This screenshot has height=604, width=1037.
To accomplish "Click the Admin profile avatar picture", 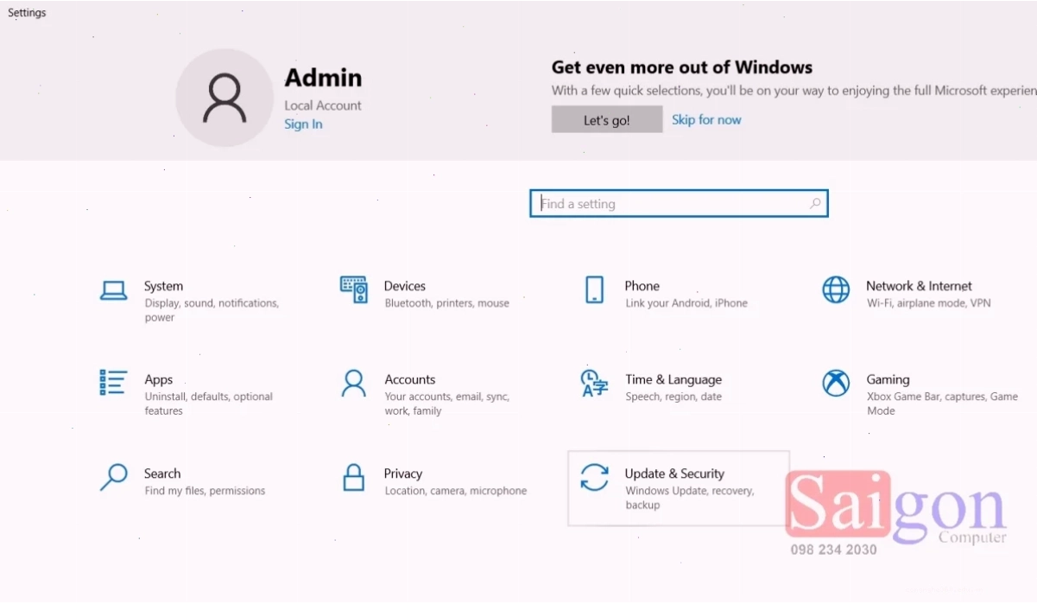I will point(224,98).
